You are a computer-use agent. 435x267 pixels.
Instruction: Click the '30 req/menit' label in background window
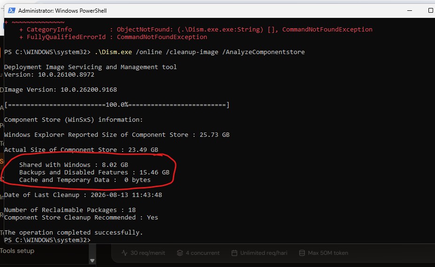148,253
